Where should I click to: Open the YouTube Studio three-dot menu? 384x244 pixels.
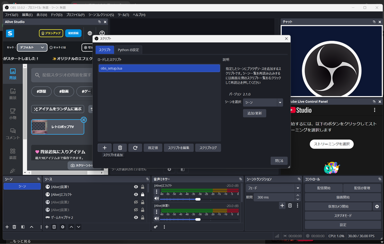(x=374, y=110)
